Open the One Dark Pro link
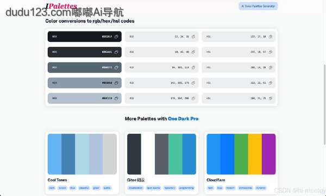The height and width of the screenshot is (196, 326). click(183, 119)
